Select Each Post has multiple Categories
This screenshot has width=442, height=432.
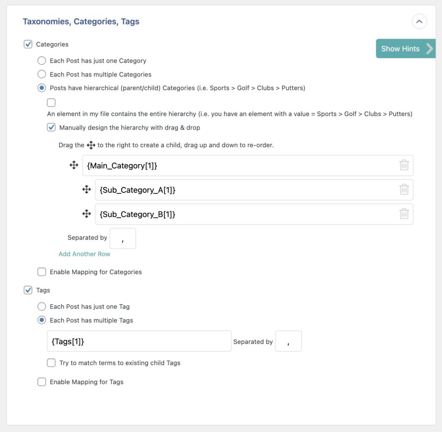[42, 74]
